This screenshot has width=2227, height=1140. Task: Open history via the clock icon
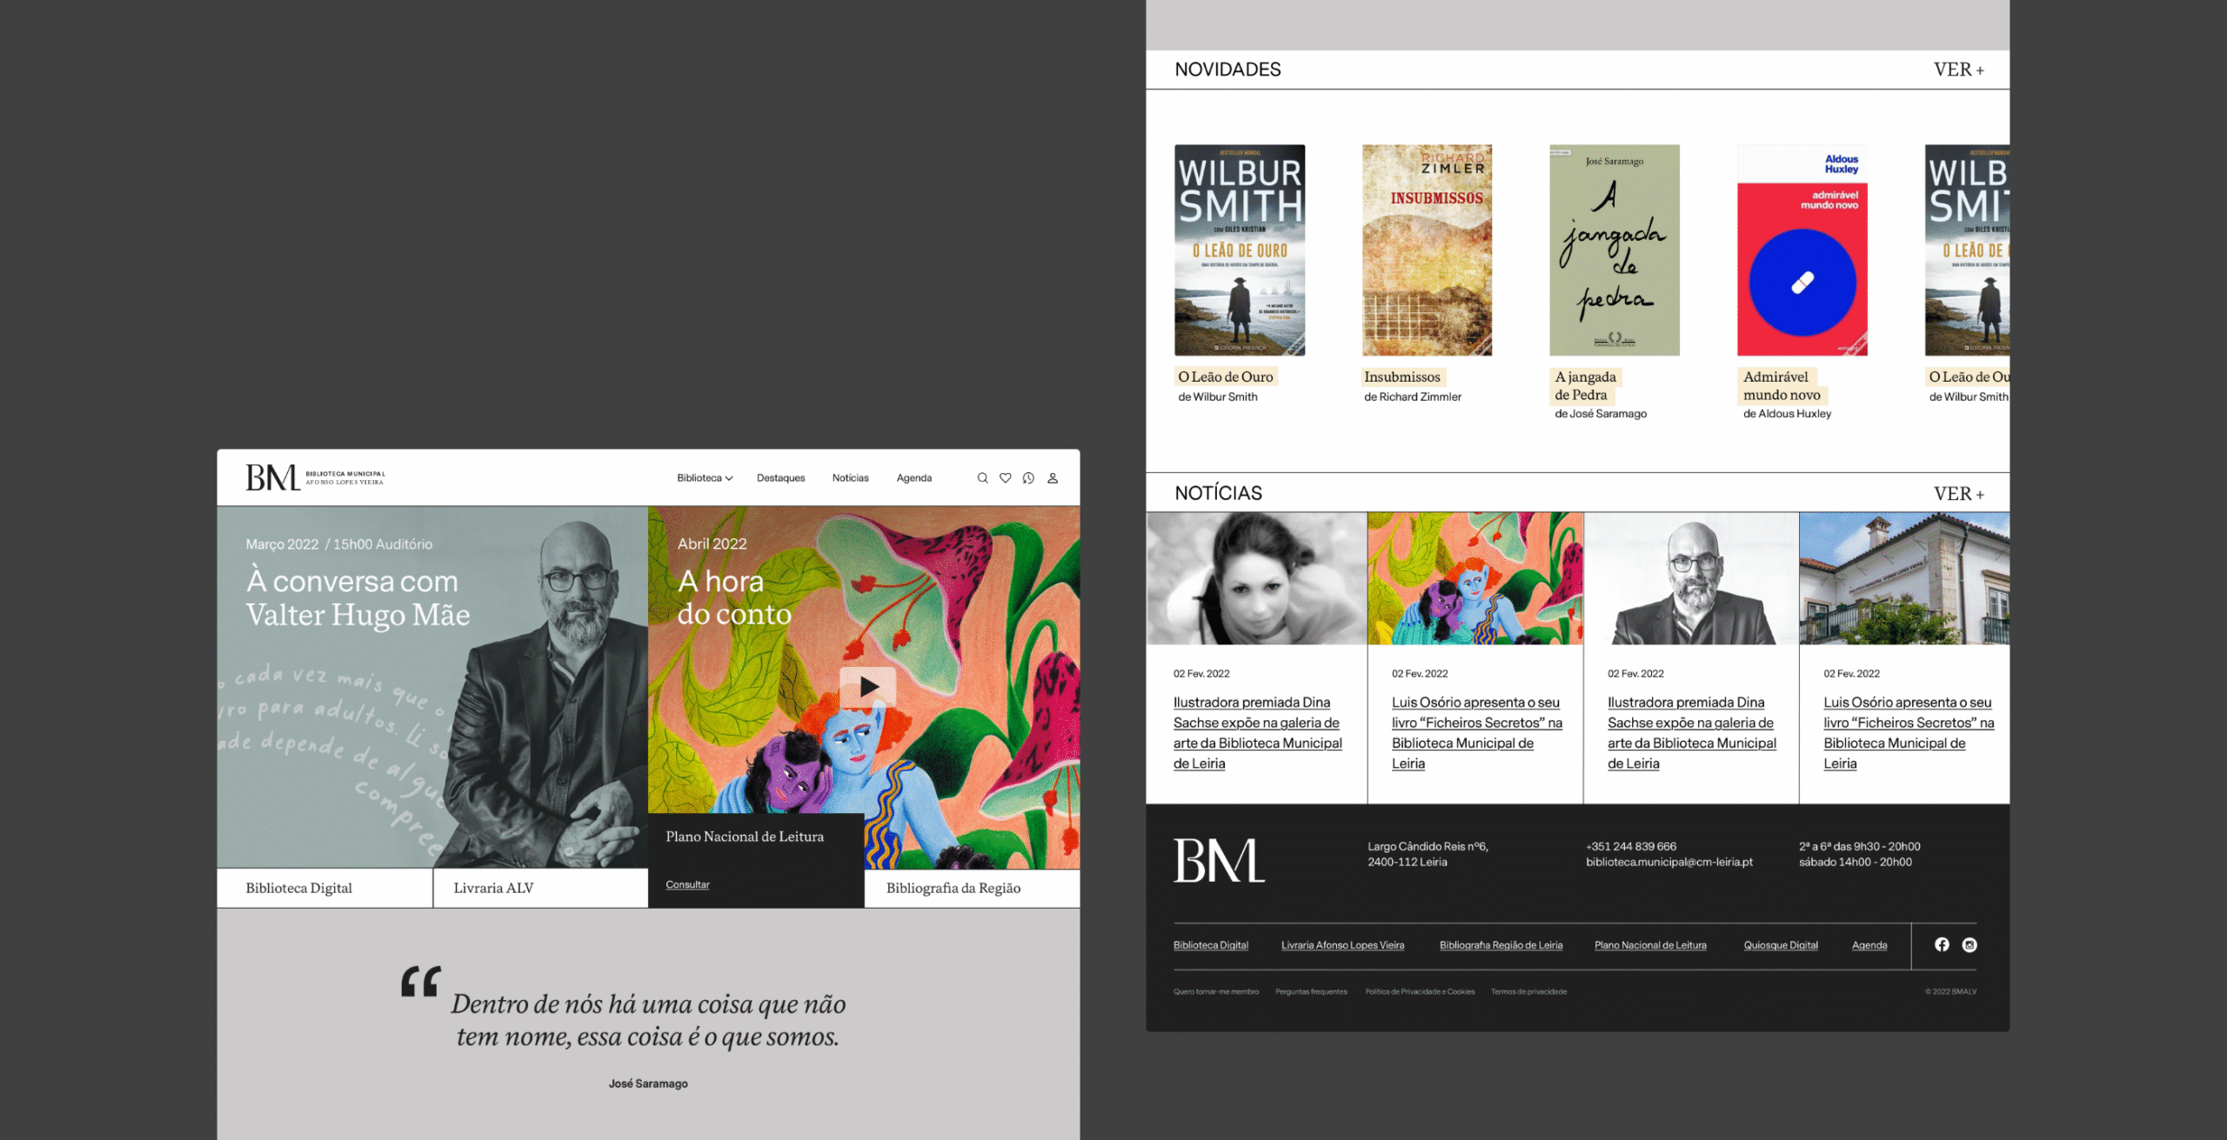coord(1028,478)
